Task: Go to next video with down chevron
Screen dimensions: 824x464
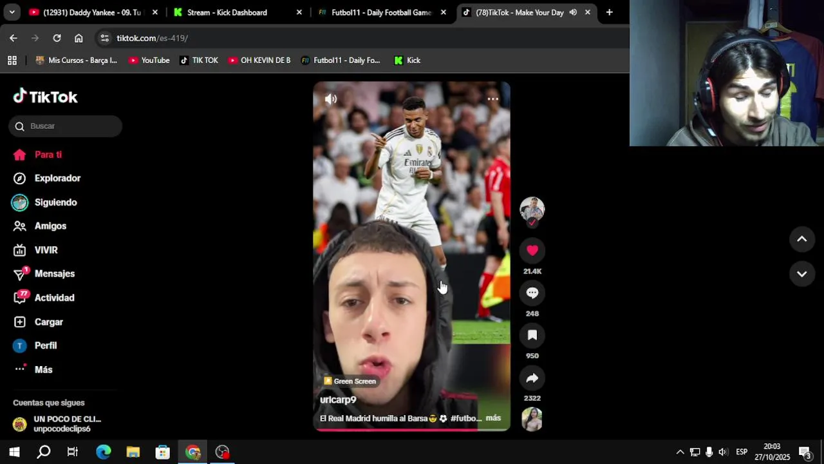Action: point(802,274)
